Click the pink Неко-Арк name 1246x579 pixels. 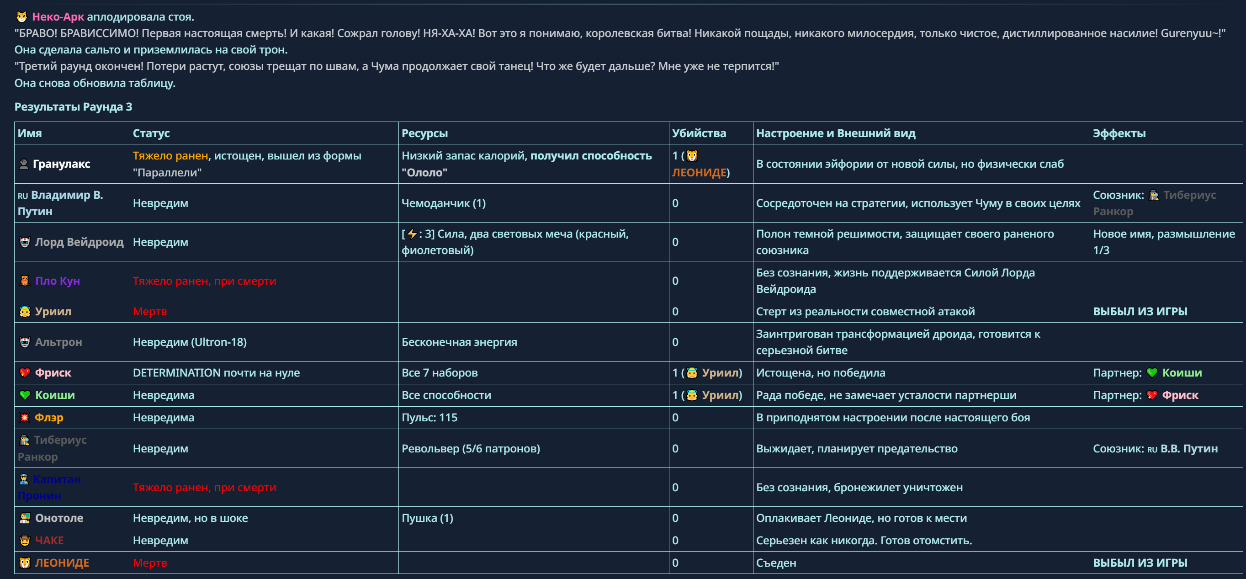tap(58, 17)
